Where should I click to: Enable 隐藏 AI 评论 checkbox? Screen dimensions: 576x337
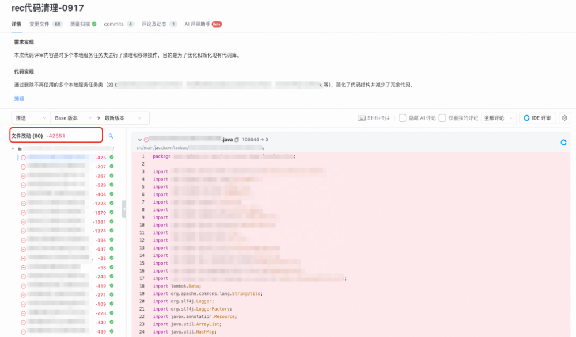pos(401,116)
